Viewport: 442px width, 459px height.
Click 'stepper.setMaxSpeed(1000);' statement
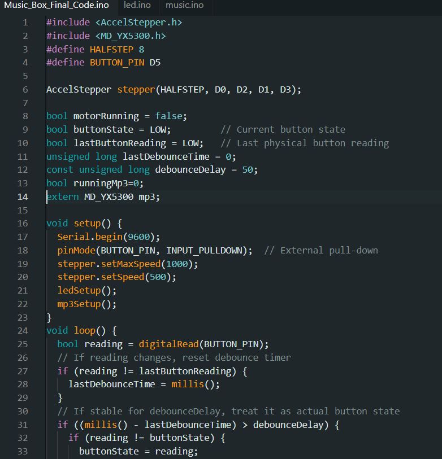[x=128, y=264]
